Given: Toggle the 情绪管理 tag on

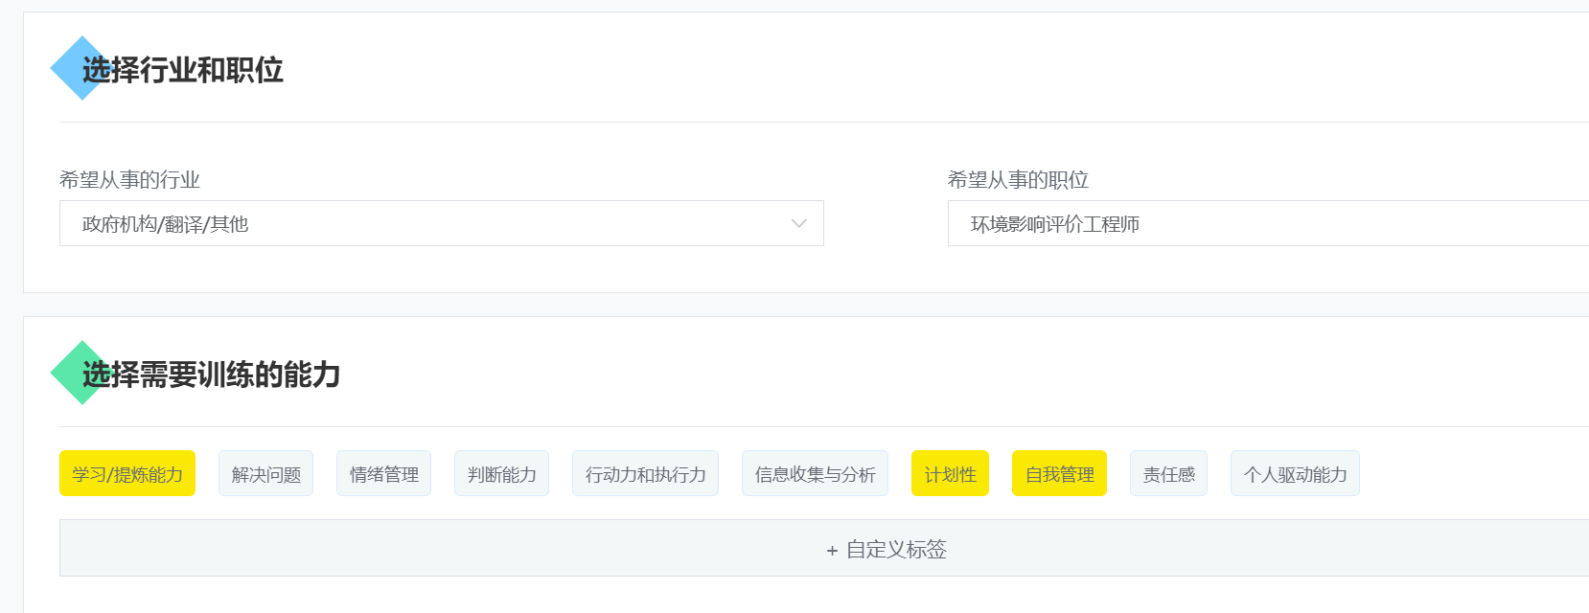Looking at the screenshot, I should [x=383, y=474].
